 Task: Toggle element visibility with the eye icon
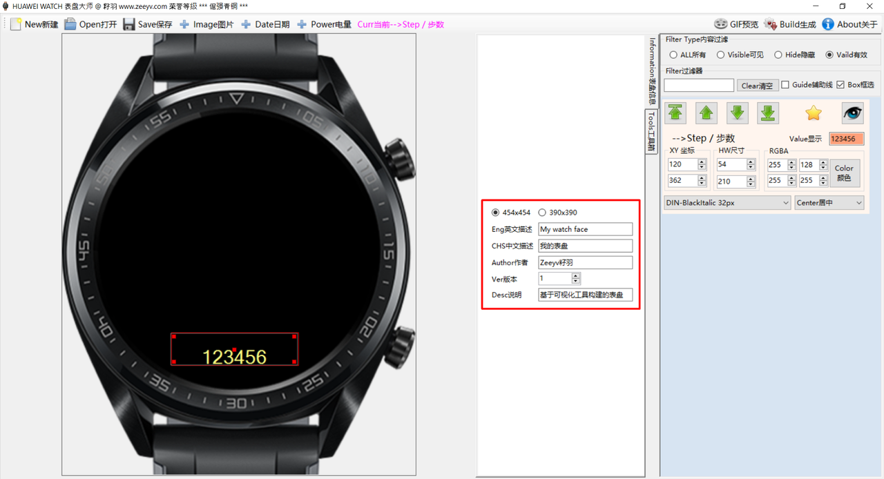pyautogui.click(x=852, y=113)
